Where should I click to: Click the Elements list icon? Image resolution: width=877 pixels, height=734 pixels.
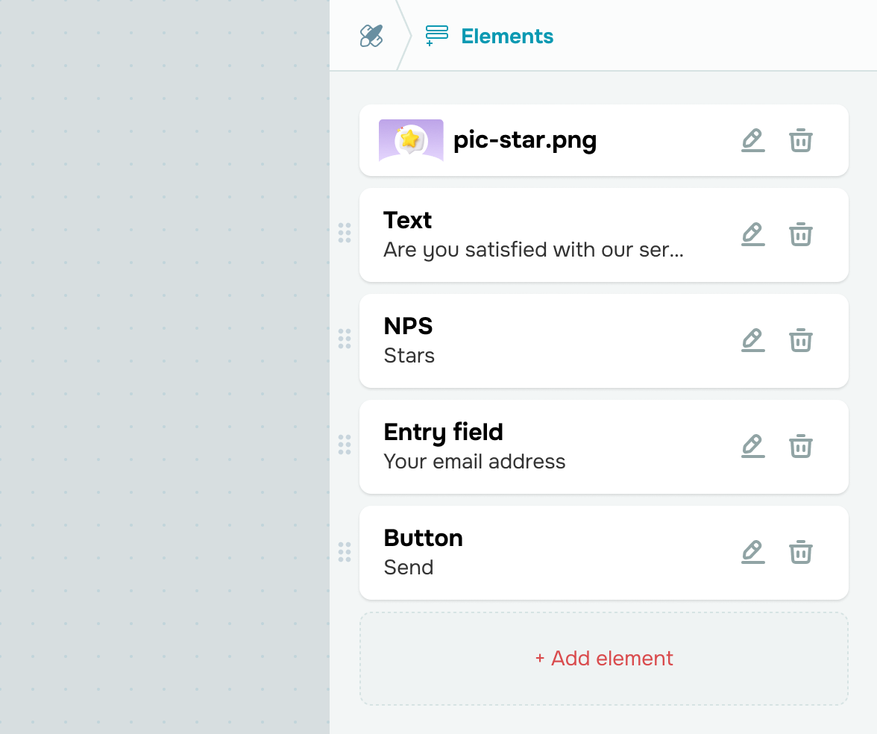coord(437,36)
